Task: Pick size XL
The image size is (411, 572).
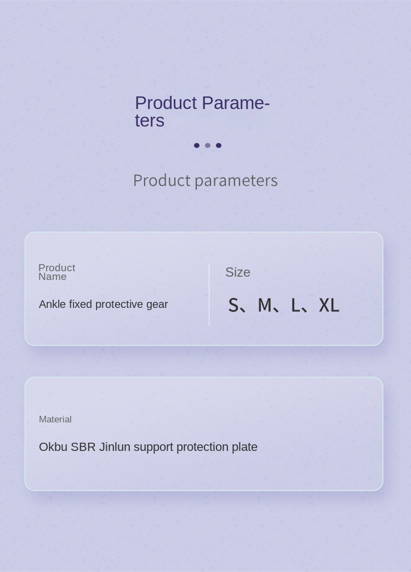Action: pyautogui.click(x=329, y=305)
